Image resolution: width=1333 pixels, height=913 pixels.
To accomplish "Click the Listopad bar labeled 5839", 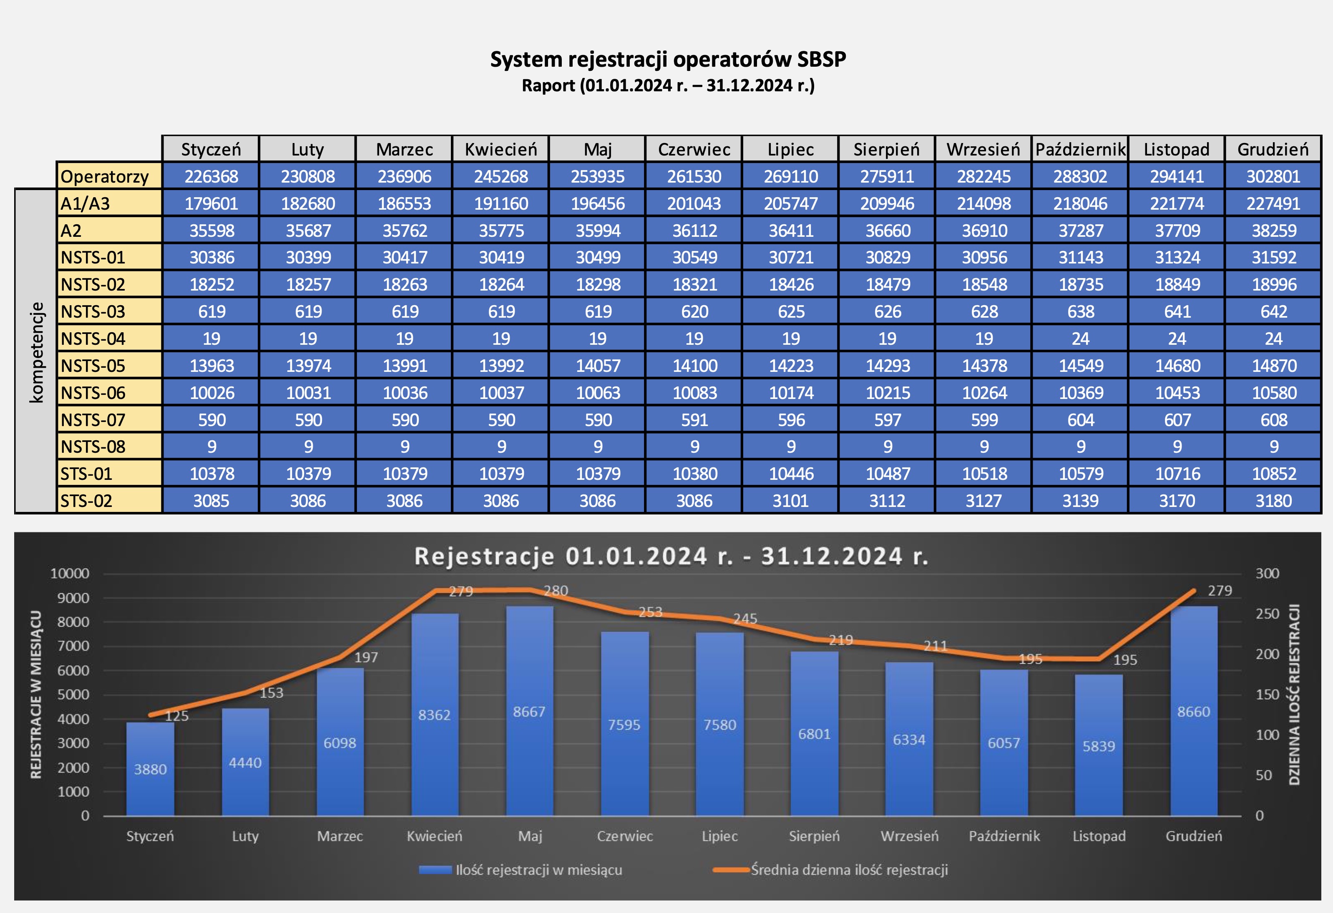I will [x=1099, y=745].
